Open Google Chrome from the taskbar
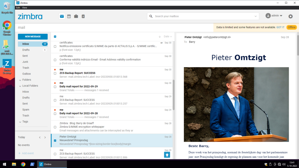The width and height of the screenshot is (299, 168). (23, 164)
